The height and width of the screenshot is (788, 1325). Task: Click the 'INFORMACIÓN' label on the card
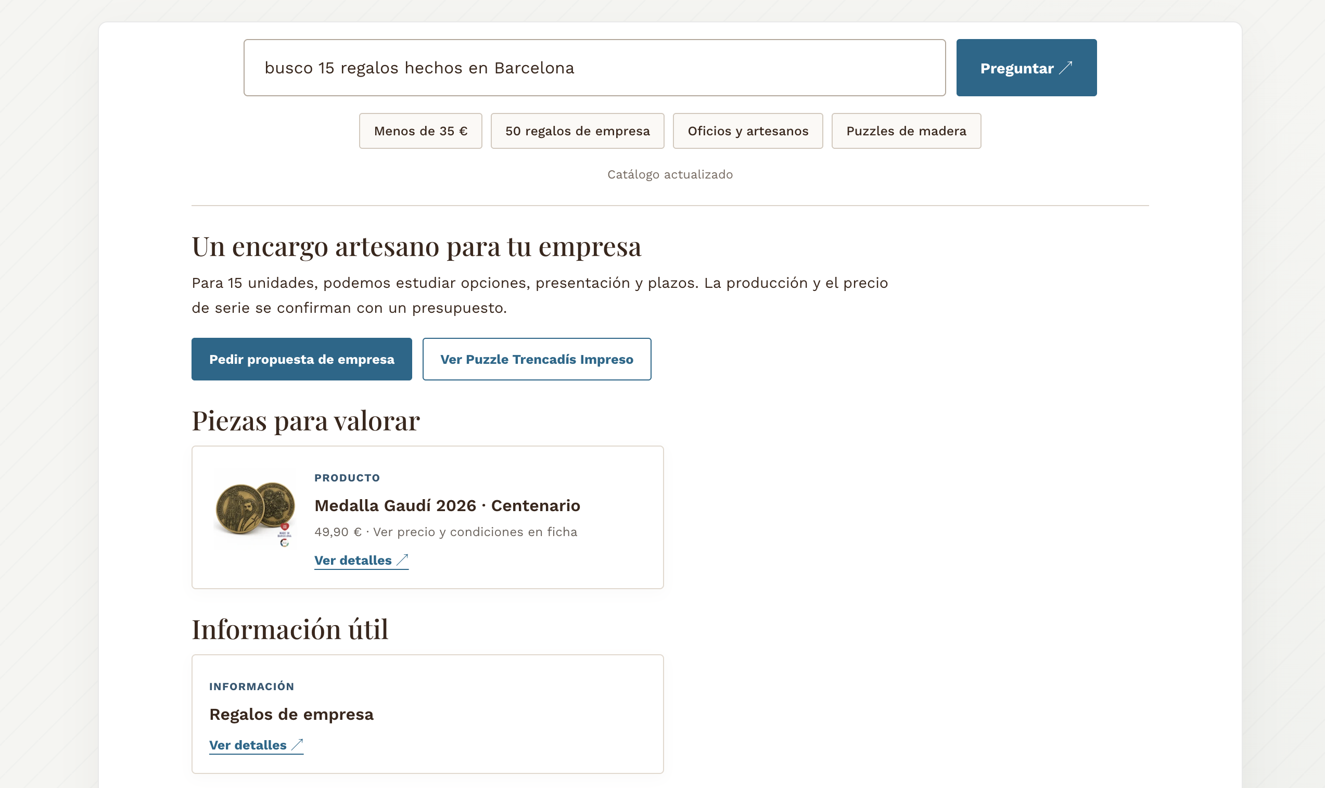point(251,687)
